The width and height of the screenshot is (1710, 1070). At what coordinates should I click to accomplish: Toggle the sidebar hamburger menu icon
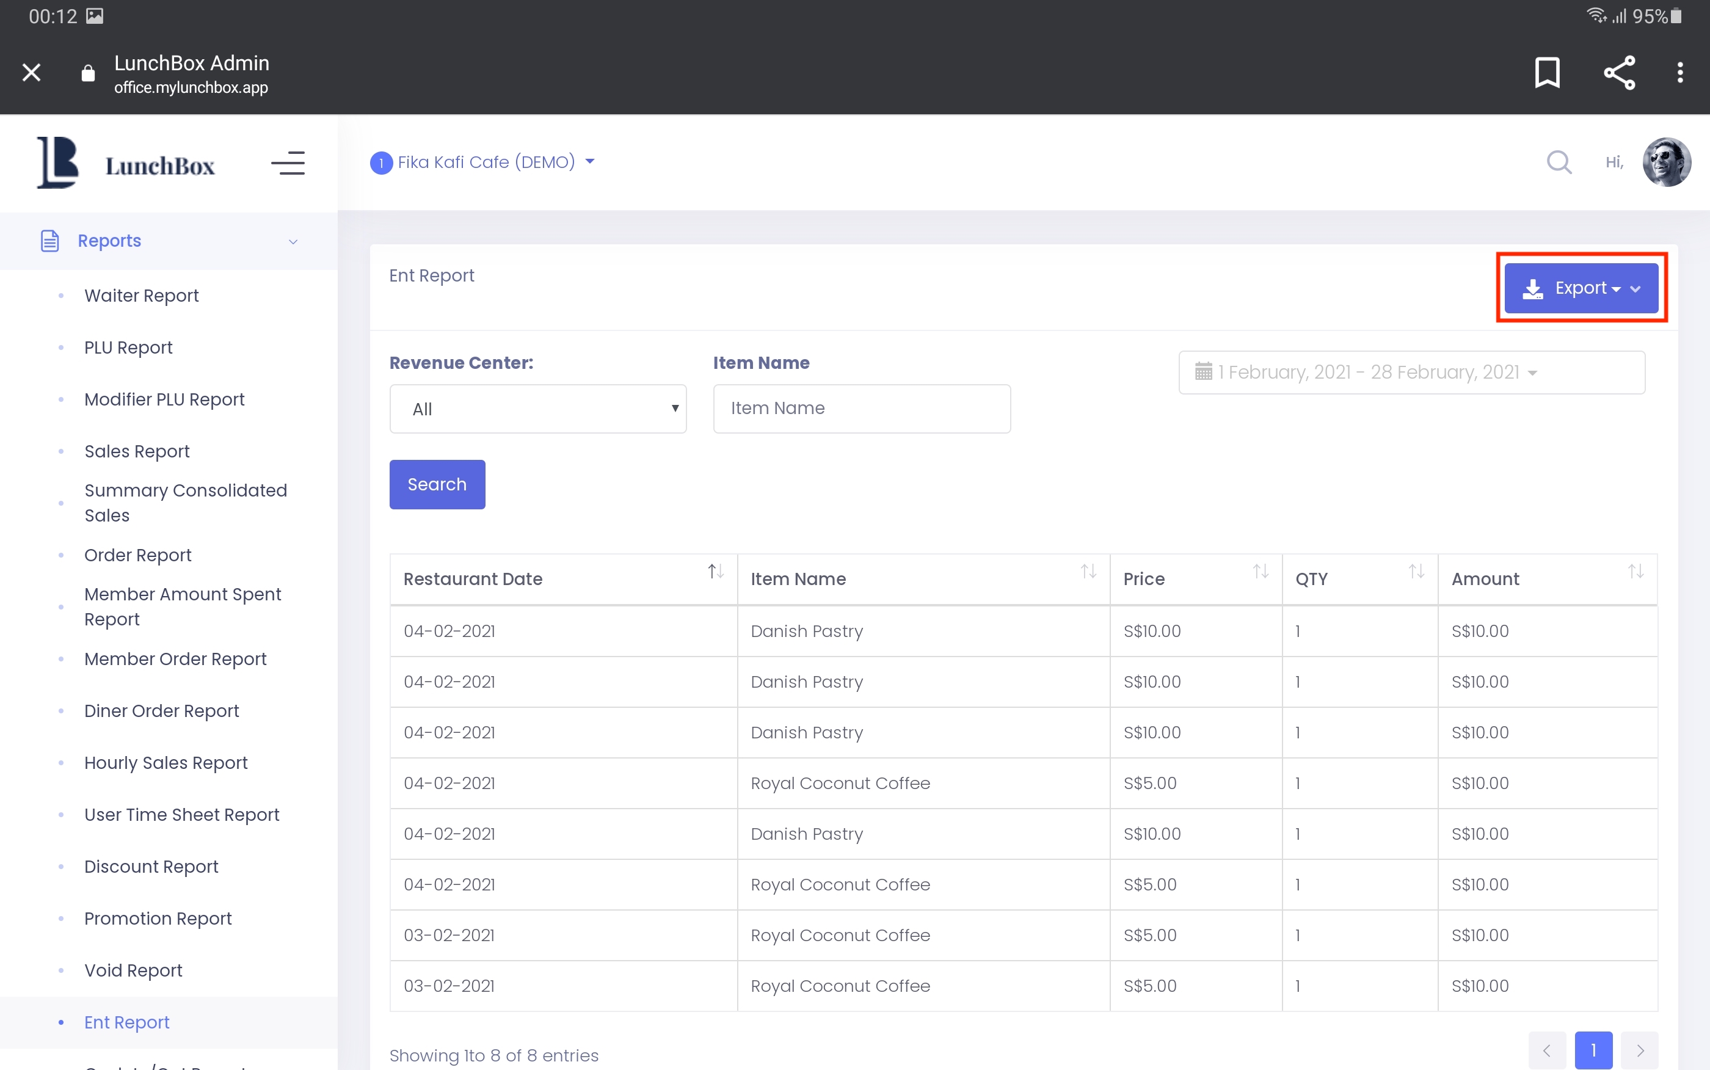[x=288, y=164]
